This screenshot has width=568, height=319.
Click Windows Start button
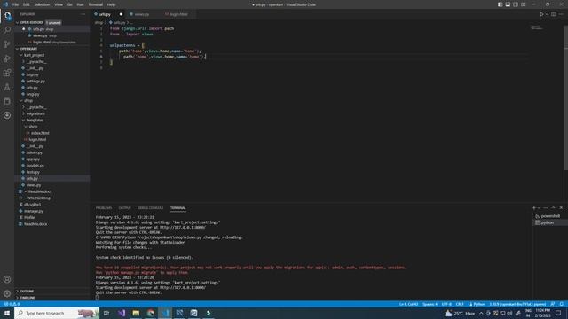point(7,313)
